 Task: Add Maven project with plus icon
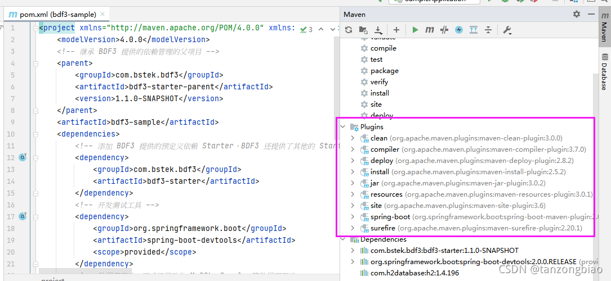(396, 30)
